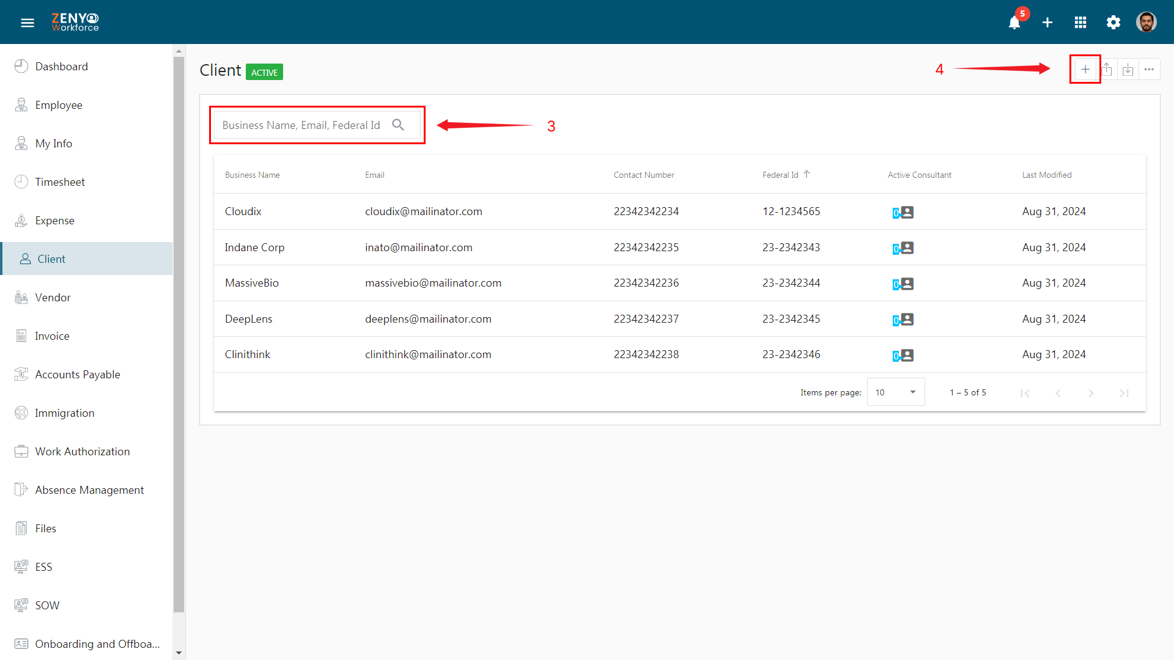Open Dashboard in the sidebar
Screen dimensions: 1174x660
click(x=87, y=67)
